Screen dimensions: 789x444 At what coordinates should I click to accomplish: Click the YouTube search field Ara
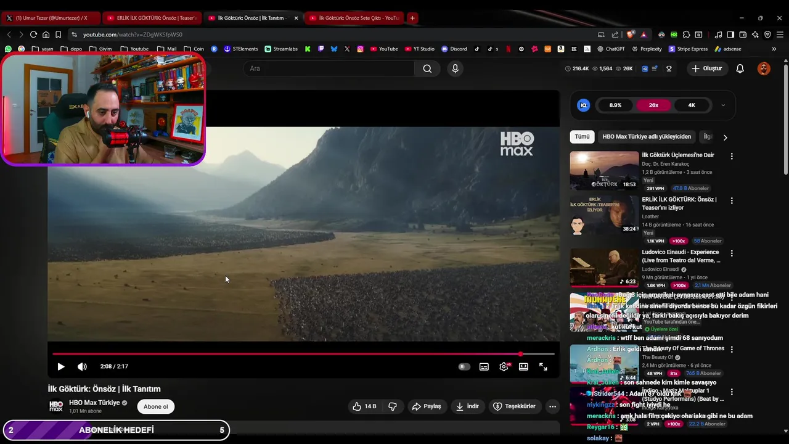tap(329, 68)
